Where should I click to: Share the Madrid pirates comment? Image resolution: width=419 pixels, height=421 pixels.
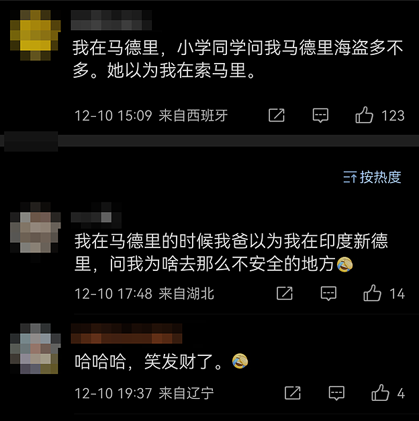coord(277,115)
